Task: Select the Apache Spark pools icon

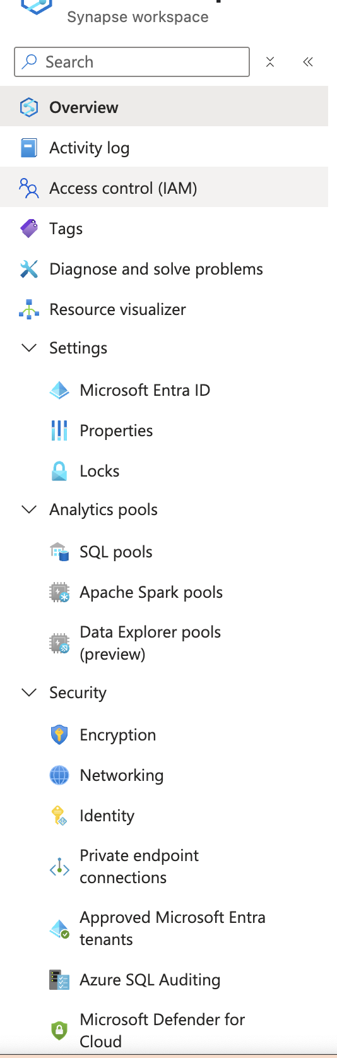Action: tap(59, 592)
